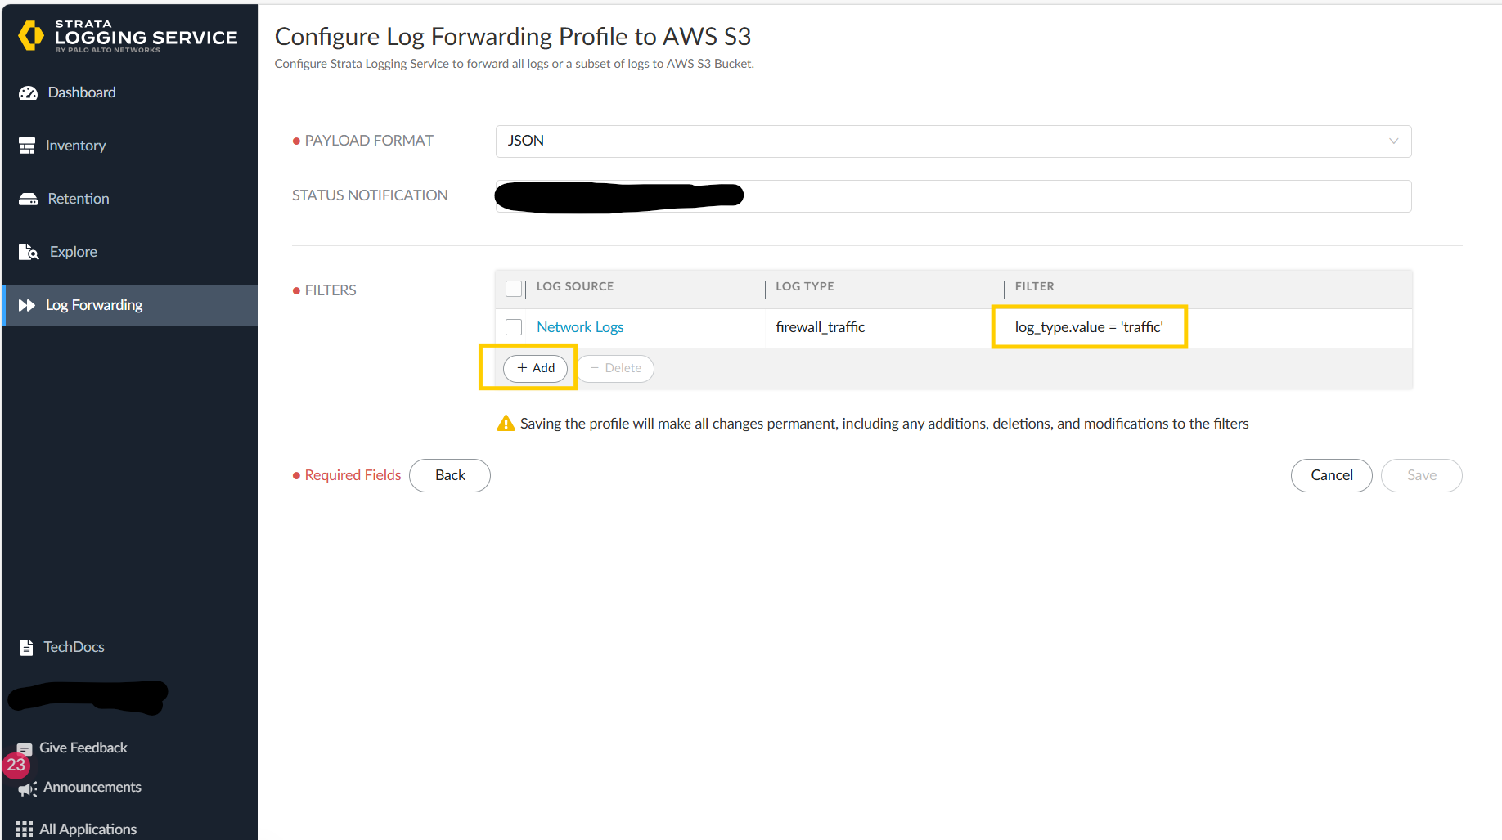The height and width of the screenshot is (840, 1502).
Task: Switch to the Log Forwarding tab
Action: coord(93,304)
